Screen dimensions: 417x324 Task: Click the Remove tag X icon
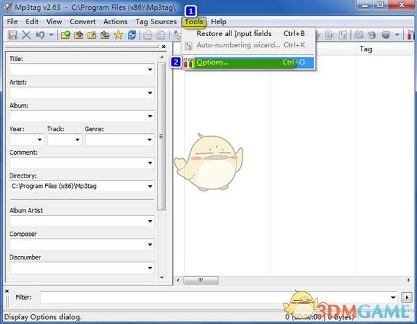click(x=26, y=35)
